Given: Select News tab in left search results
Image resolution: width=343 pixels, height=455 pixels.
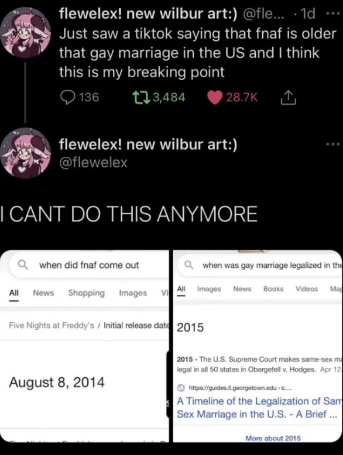Looking at the screenshot, I should pos(43,293).
